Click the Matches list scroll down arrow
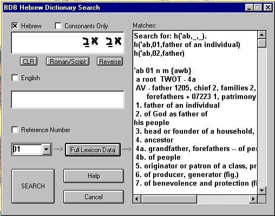 click(x=261, y=191)
